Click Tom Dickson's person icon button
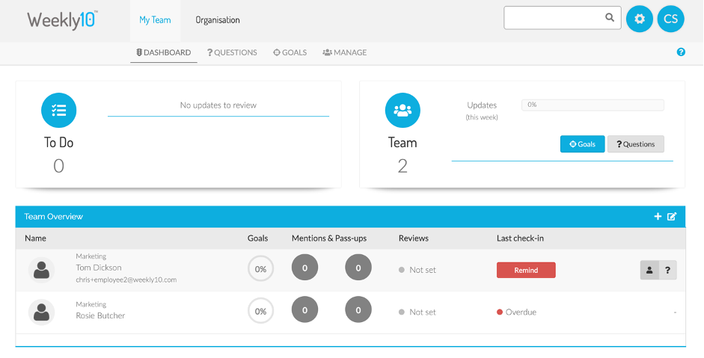The height and width of the screenshot is (358, 704). (x=649, y=271)
